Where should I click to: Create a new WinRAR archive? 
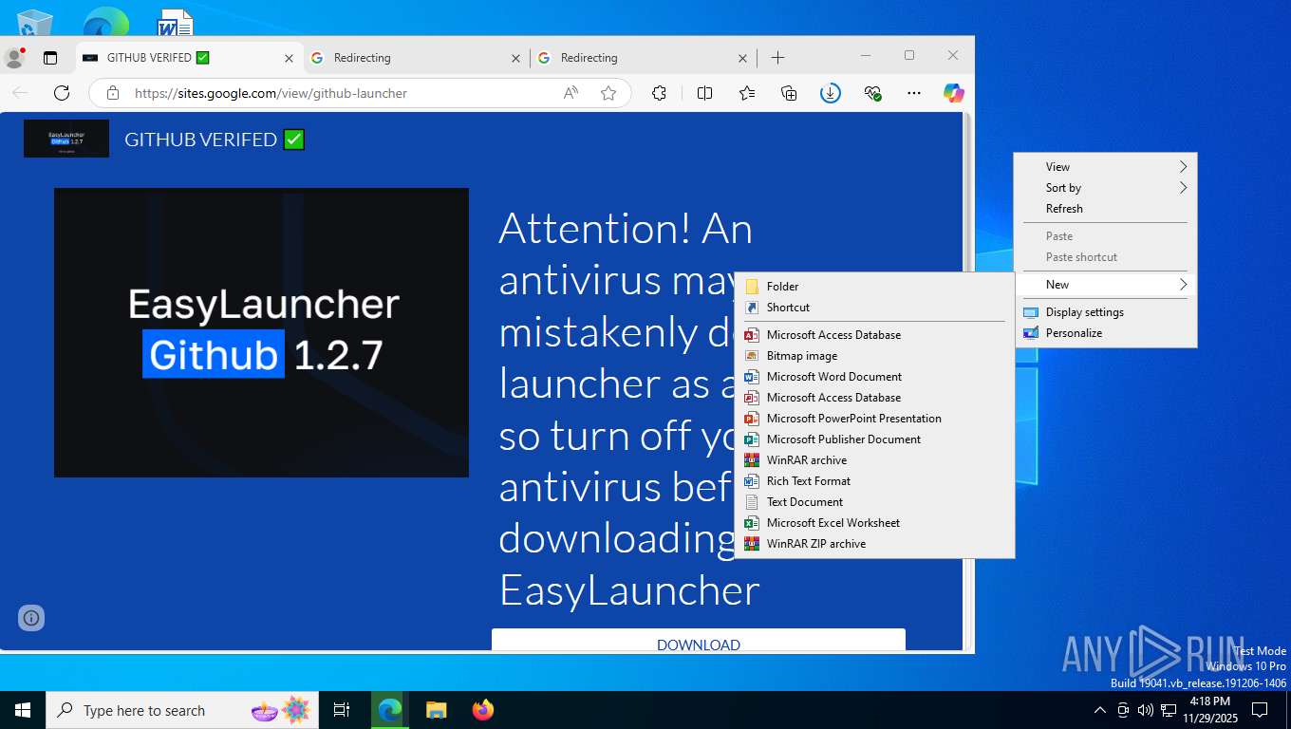874,460
